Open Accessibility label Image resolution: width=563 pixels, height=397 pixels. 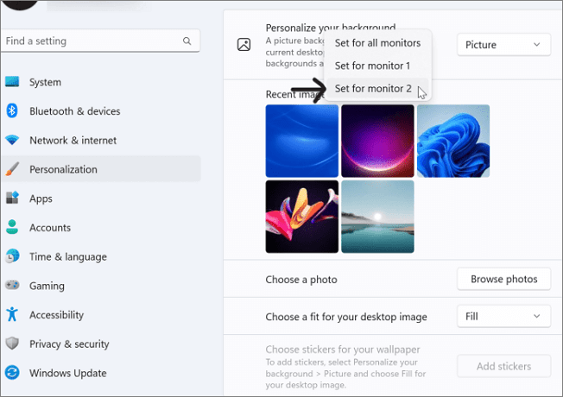(56, 315)
